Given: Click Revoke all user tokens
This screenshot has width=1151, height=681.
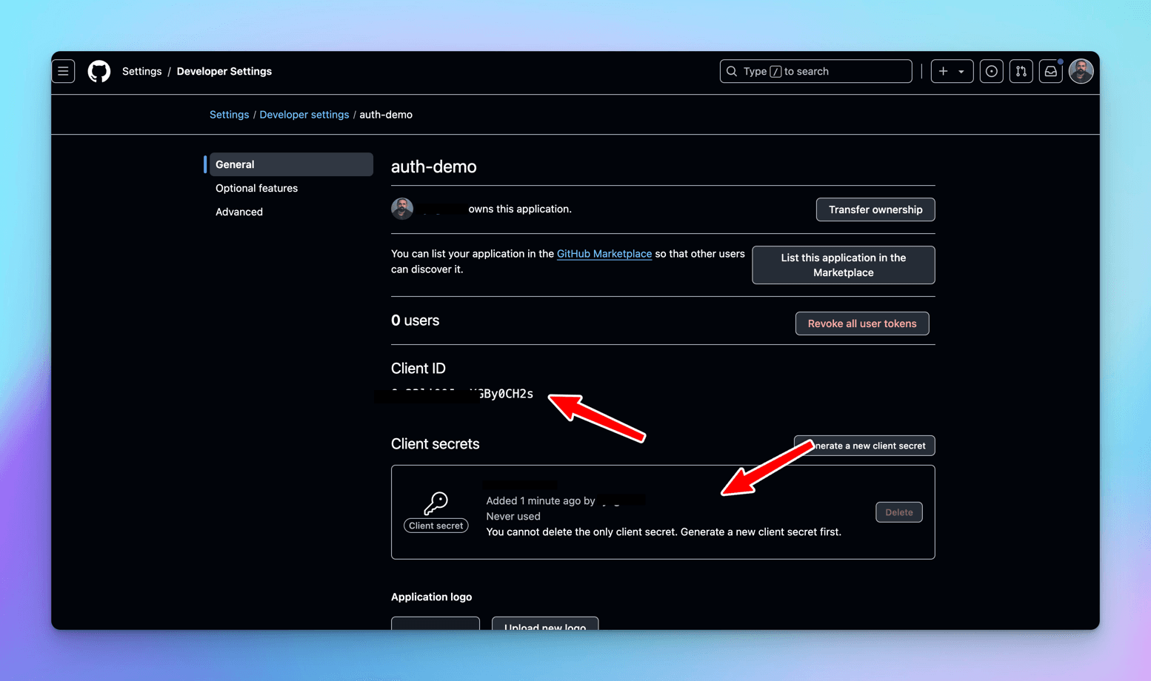Looking at the screenshot, I should [861, 323].
